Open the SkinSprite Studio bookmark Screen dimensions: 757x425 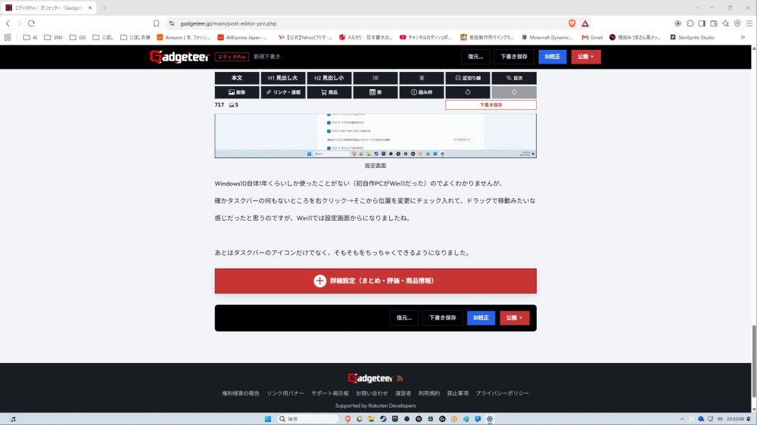[x=692, y=37]
